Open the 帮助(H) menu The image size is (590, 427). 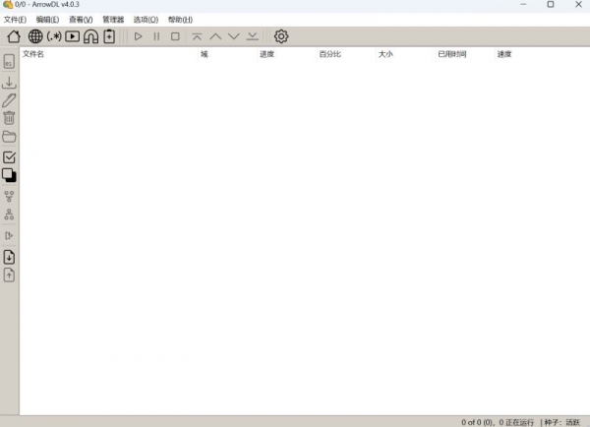[180, 20]
